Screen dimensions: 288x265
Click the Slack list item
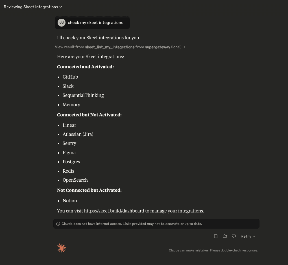[x=68, y=86]
